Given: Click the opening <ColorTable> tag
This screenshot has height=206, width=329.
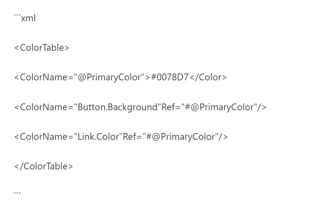Looking at the screenshot, I should click(x=42, y=48).
